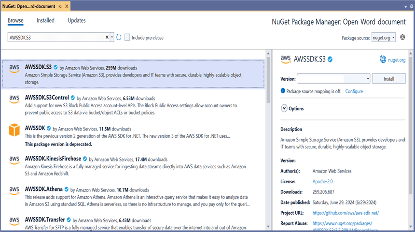The height and width of the screenshot is (232, 415).
Task: Click the date published Saturday, June 29, 2024
Action: (x=345, y=203)
